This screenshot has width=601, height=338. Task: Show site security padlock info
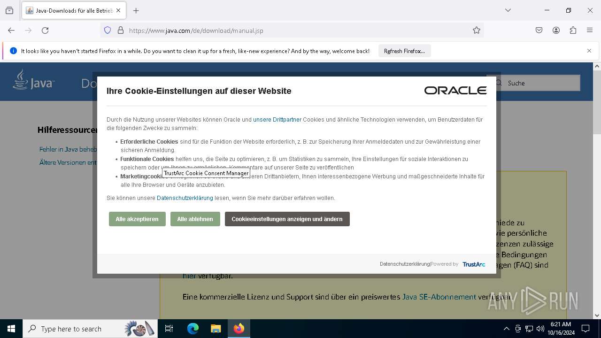tap(121, 31)
